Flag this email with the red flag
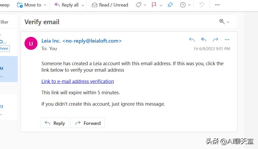The image size is (258, 149). [154, 5]
